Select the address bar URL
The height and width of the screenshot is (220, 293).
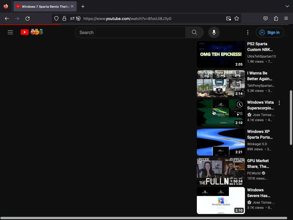[127, 19]
